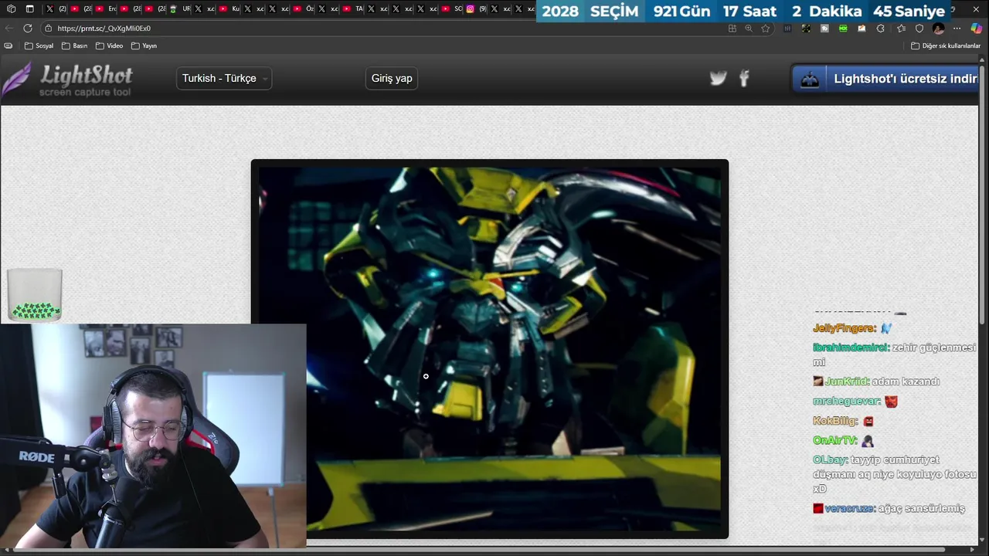Click the laptop-shaped extension icon
The height and width of the screenshot is (556, 989).
coord(862,29)
